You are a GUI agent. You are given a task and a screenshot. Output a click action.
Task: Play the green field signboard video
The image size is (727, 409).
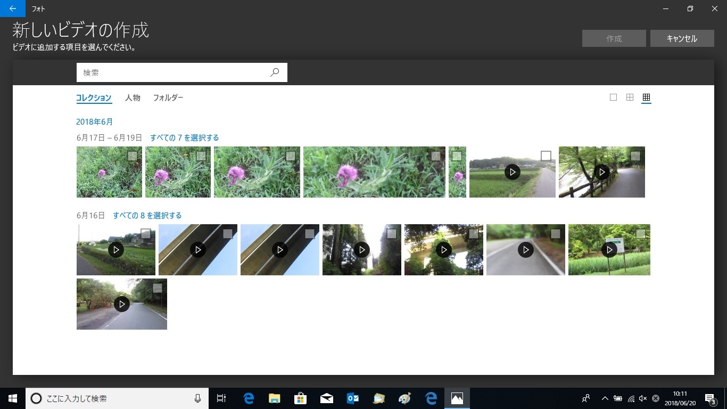(609, 250)
